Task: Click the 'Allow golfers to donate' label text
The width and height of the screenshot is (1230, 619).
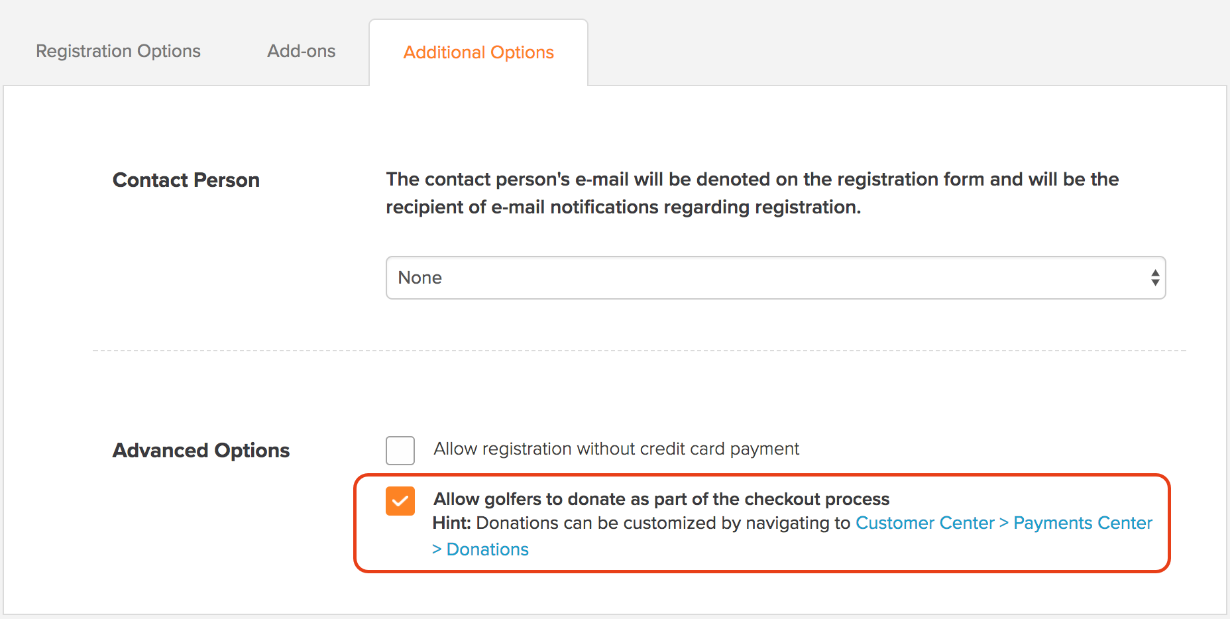Action: [661, 499]
